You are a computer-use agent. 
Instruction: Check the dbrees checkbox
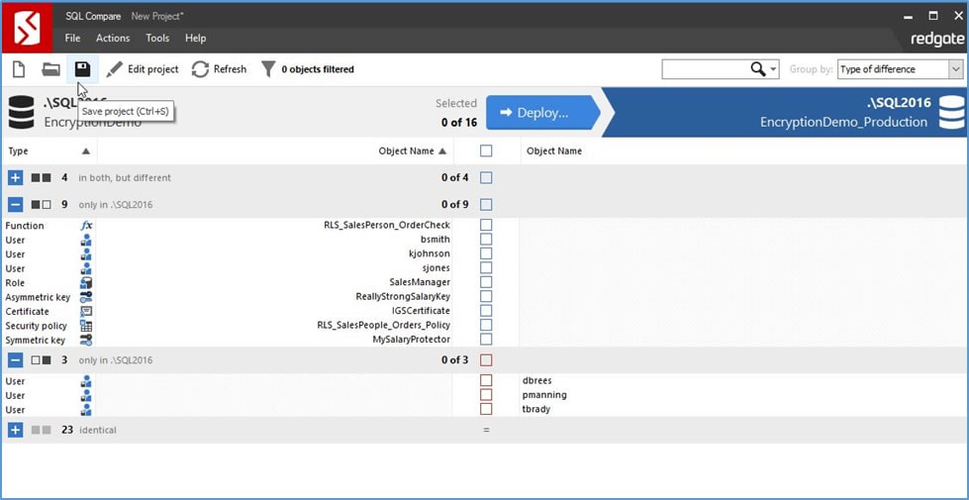486,380
